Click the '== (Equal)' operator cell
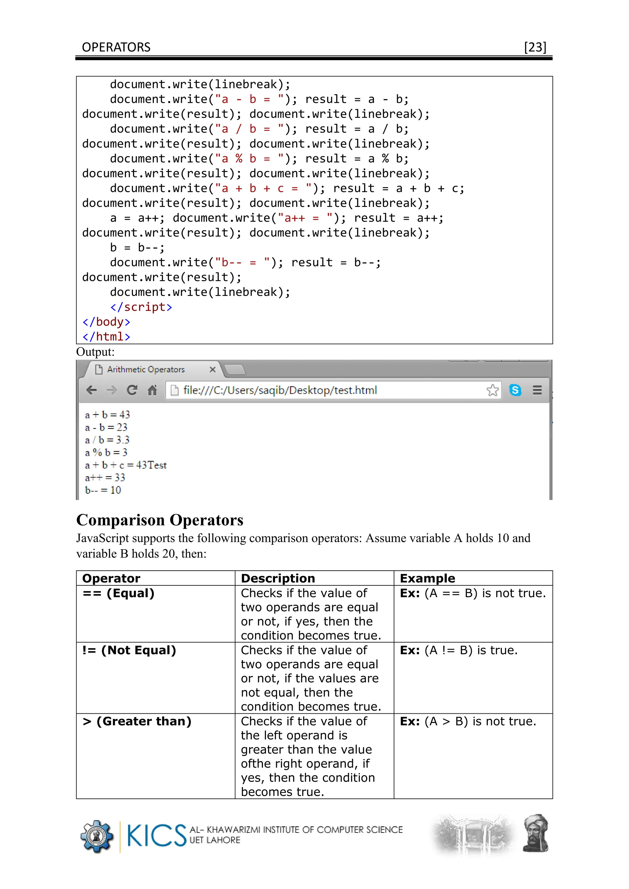The width and height of the screenshot is (629, 889). (119, 593)
